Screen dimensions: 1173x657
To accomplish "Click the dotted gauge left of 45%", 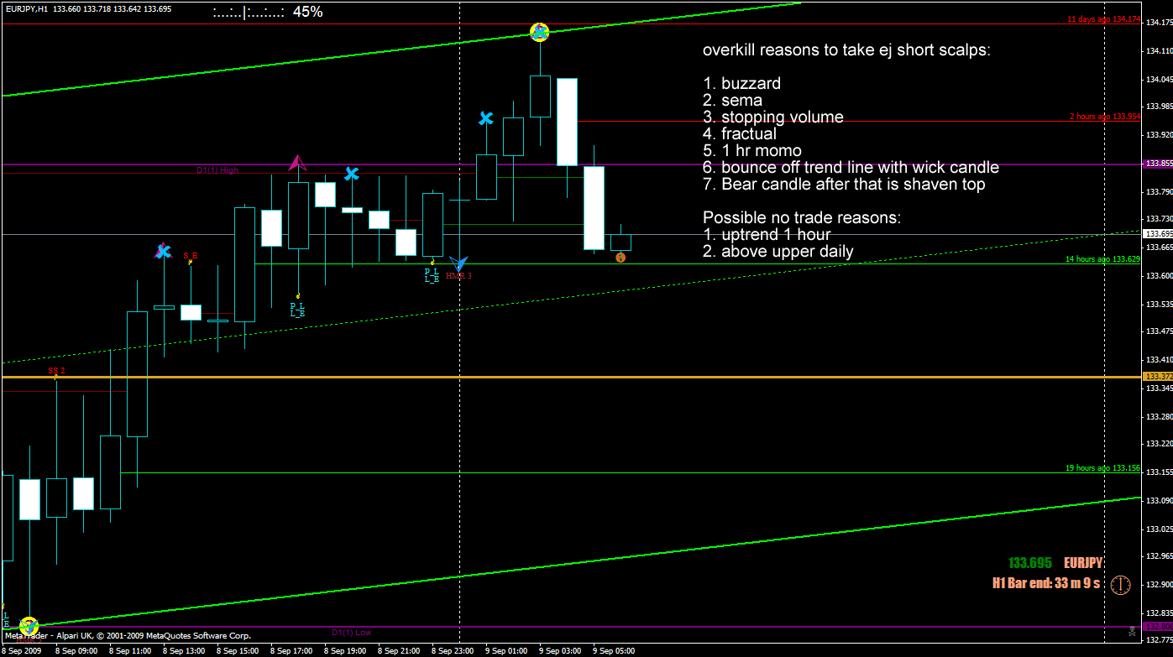I will 248,13.
